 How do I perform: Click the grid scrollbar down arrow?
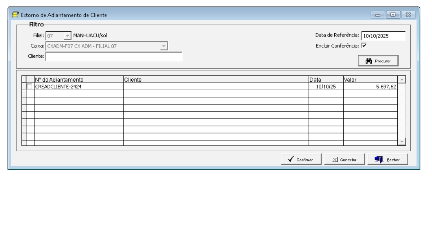[x=402, y=142]
